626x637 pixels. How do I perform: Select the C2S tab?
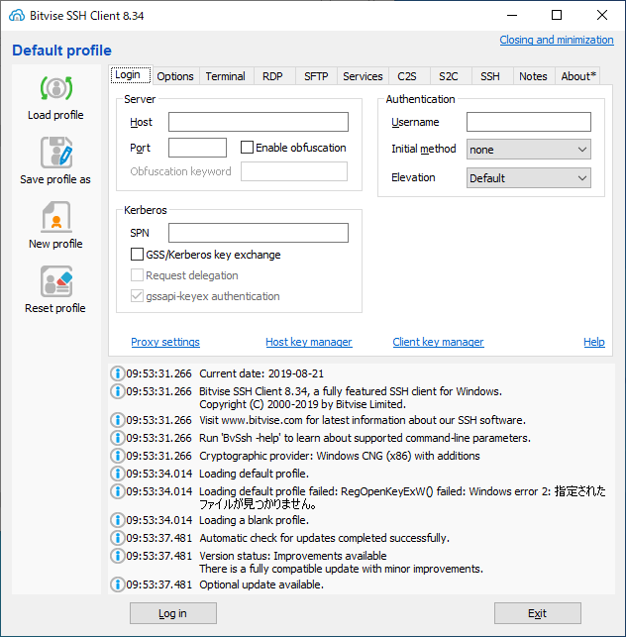tap(407, 76)
